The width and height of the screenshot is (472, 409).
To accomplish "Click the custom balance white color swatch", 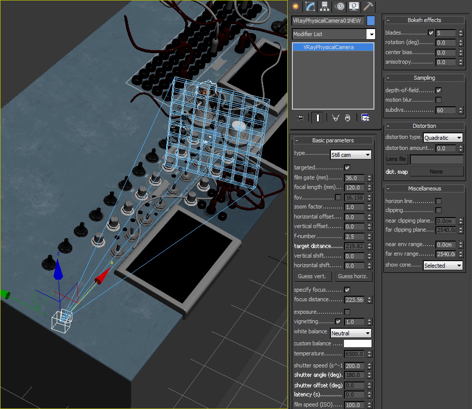I will [358, 343].
